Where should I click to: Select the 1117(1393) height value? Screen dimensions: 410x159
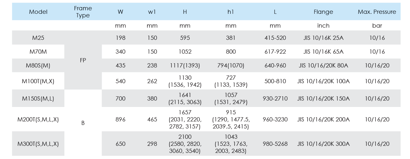point(185,66)
